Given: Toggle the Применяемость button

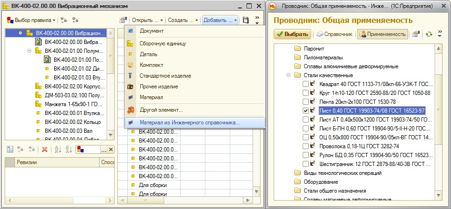Looking at the screenshot, I should [x=383, y=34].
